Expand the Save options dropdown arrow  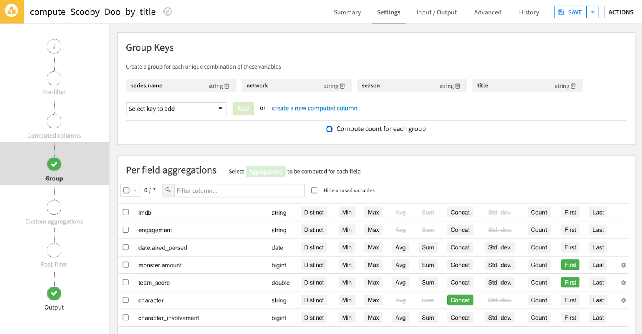pos(593,12)
